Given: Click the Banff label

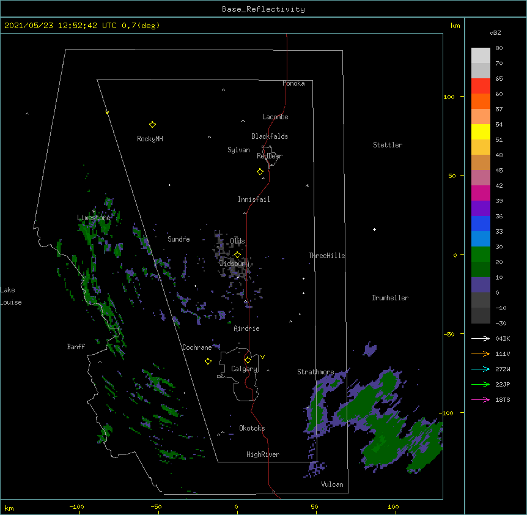Looking at the screenshot, I should point(76,347).
